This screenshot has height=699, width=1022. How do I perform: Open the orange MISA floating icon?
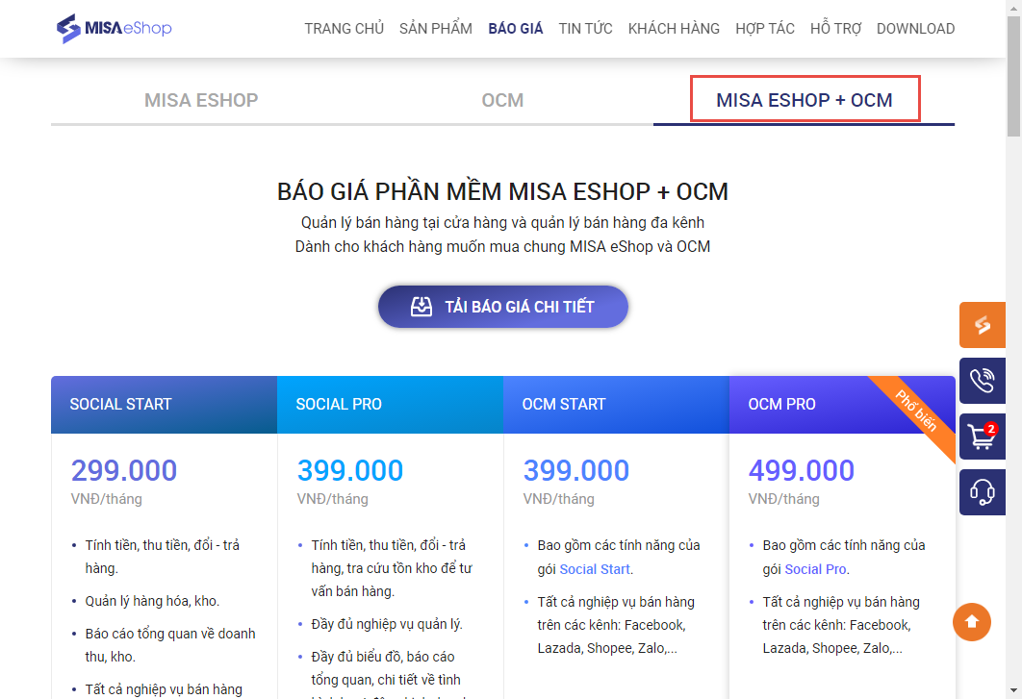coord(983,324)
